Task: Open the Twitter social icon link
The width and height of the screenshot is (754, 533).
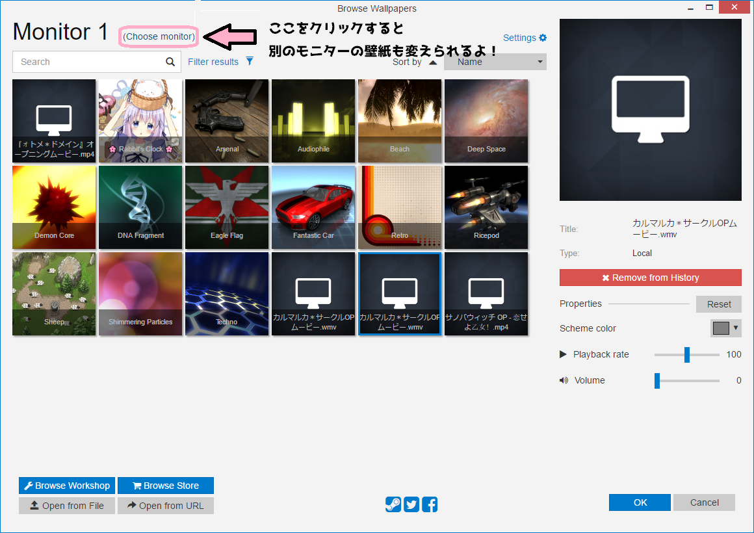Action: click(x=411, y=504)
